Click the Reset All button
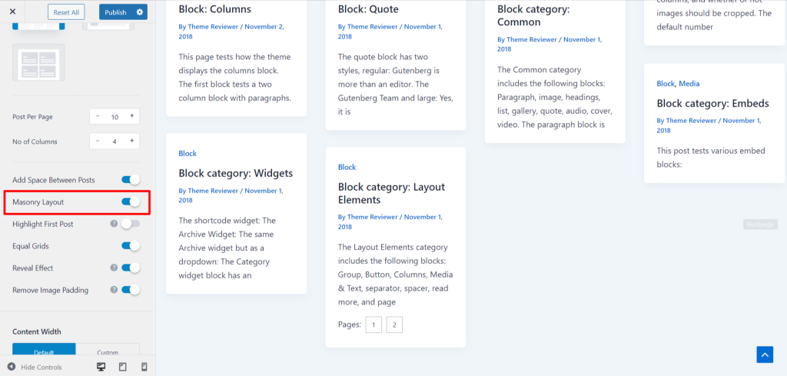Screen dimensions: 787x376 pyautogui.click(x=66, y=12)
